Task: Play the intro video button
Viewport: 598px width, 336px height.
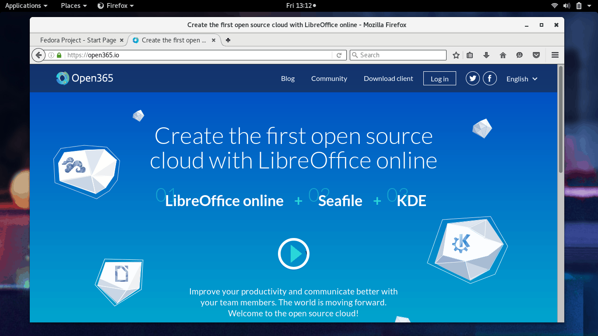Action: (294, 254)
